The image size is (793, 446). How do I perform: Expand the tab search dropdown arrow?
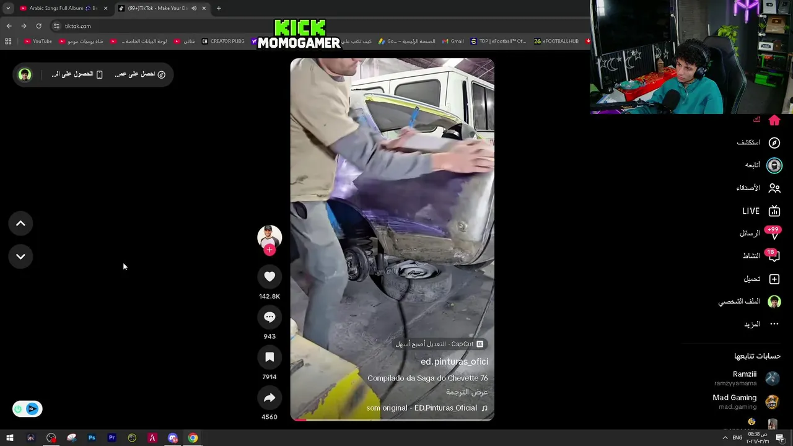coord(8,8)
